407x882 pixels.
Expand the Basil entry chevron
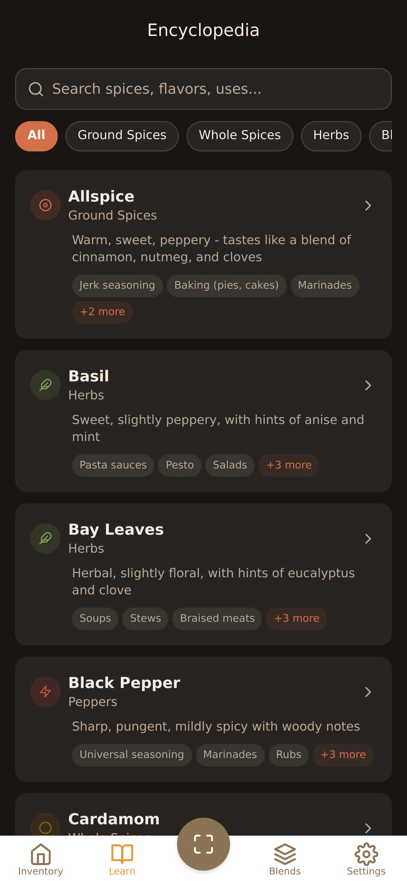pyautogui.click(x=368, y=385)
